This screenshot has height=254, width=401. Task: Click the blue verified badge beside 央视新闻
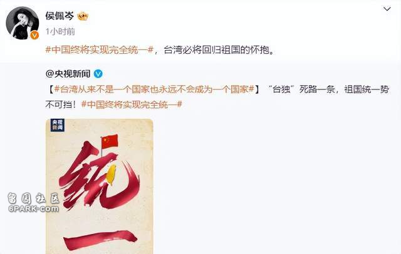click(x=98, y=74)
